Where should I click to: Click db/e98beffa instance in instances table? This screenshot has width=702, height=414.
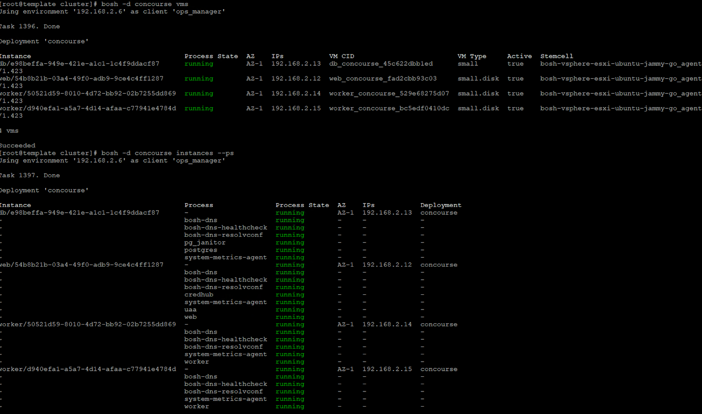[79, 213]
